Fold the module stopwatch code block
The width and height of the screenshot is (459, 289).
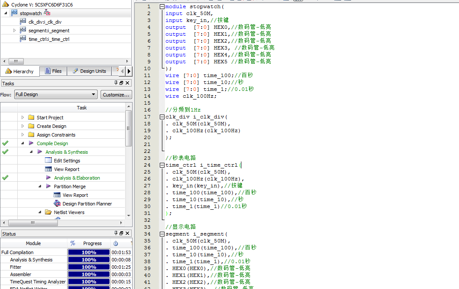click(161, 7)
